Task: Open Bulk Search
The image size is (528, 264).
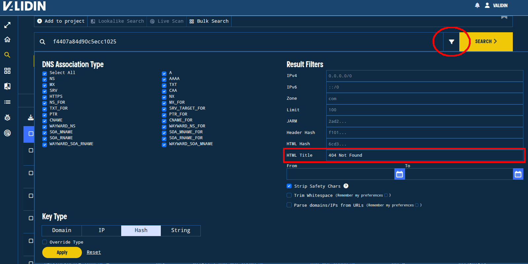Action: click(x=209, y=21)
